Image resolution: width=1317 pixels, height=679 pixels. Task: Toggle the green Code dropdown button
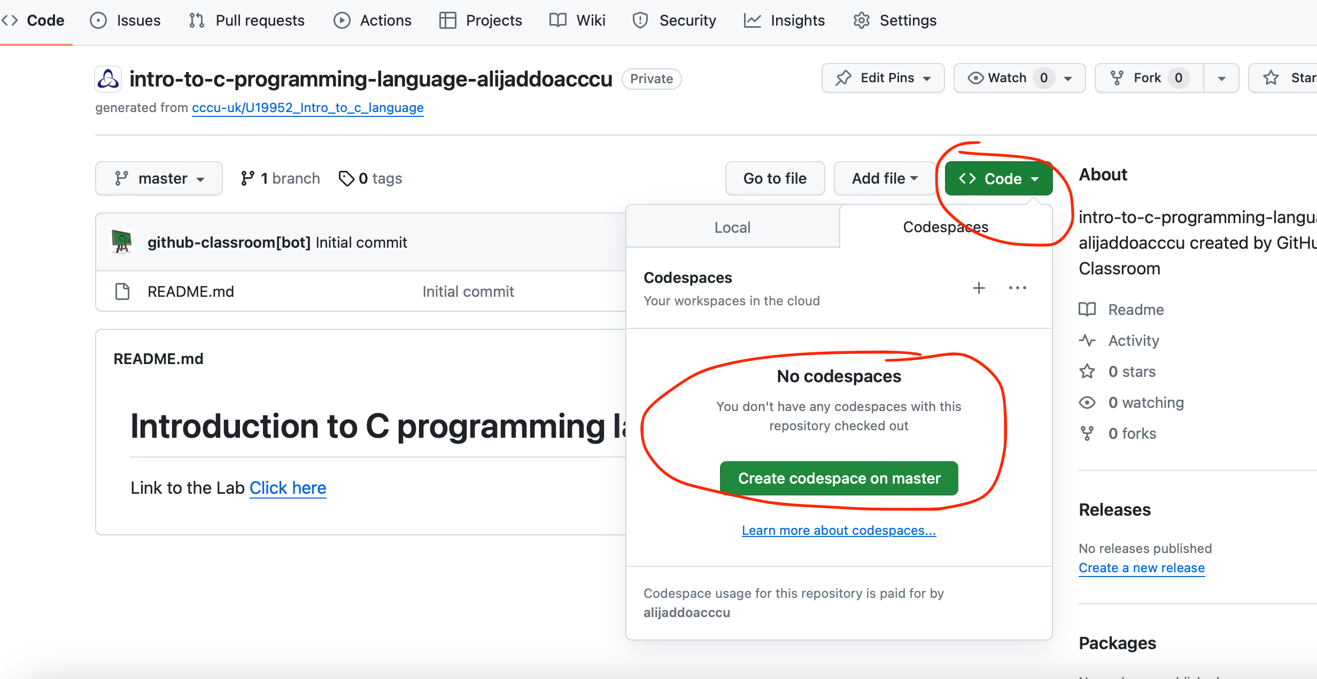pyautogui.click(x=998, y=178)
